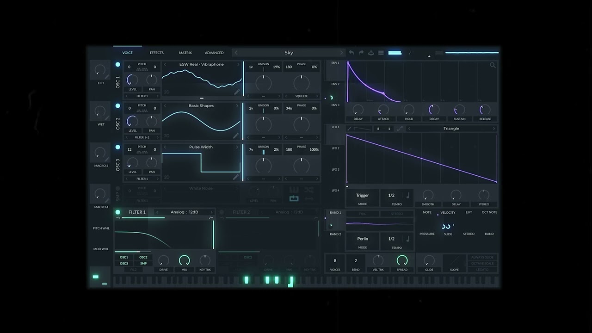Toggle the LFO 1 smooth curve icon

[x=400, y=129]
